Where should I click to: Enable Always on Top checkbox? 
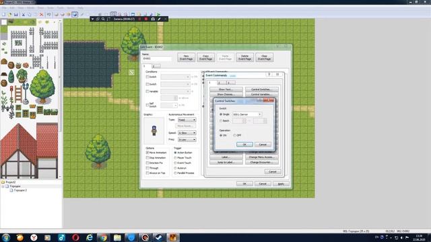147,173
